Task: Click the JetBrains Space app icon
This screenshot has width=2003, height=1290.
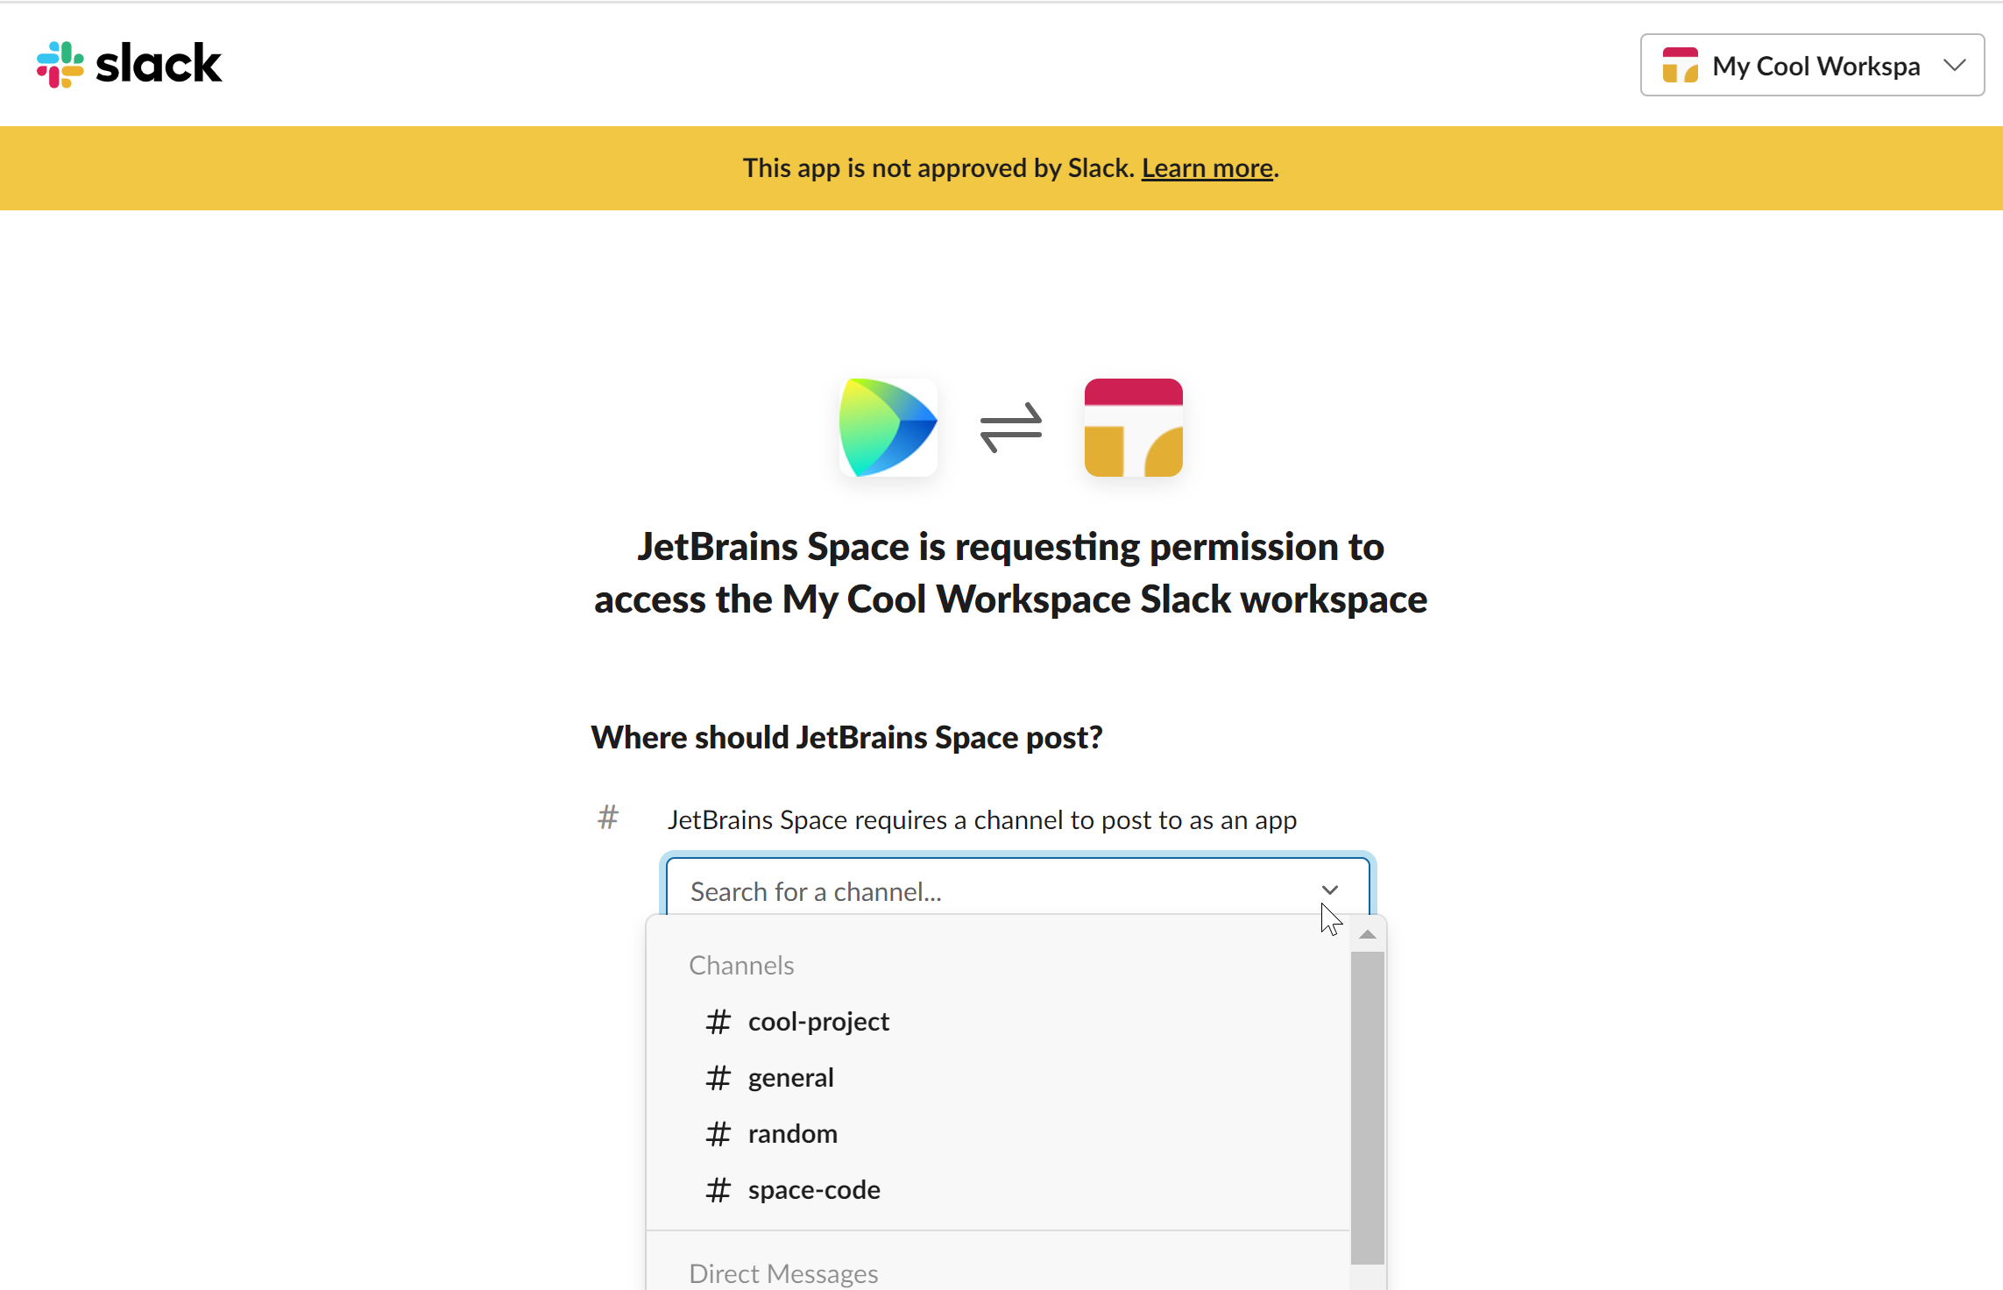Action: pos(888,428)
